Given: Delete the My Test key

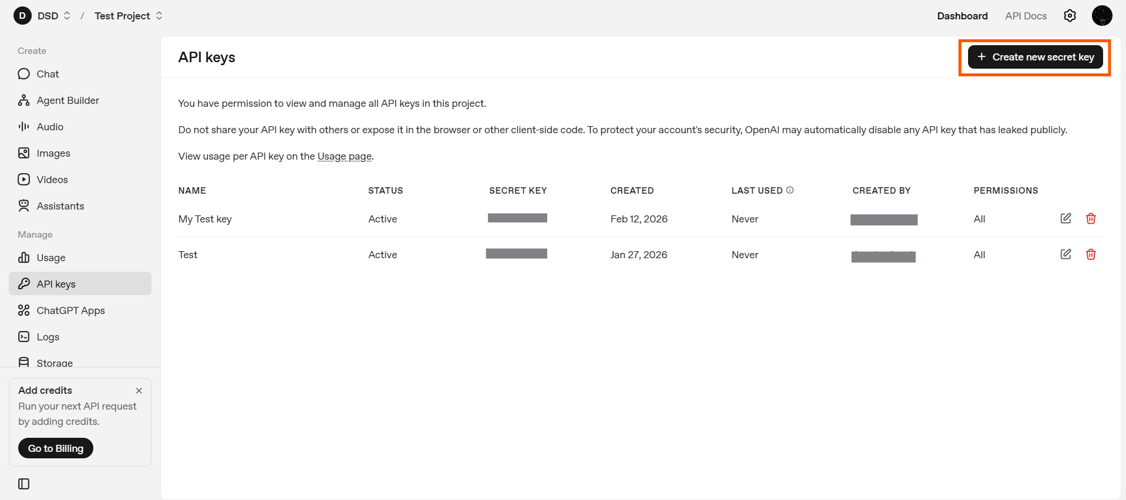Looking at the screenshot, I should [x=1091, y=218].
